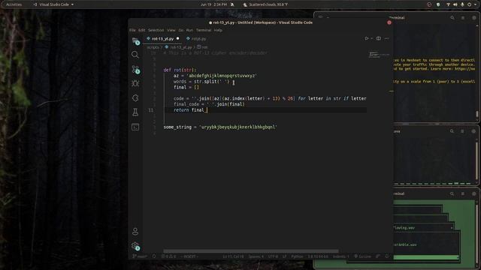This screenshot has width=481, height=270.
Task: Click the 'words = str.split' code line
Action: (201, 82)
